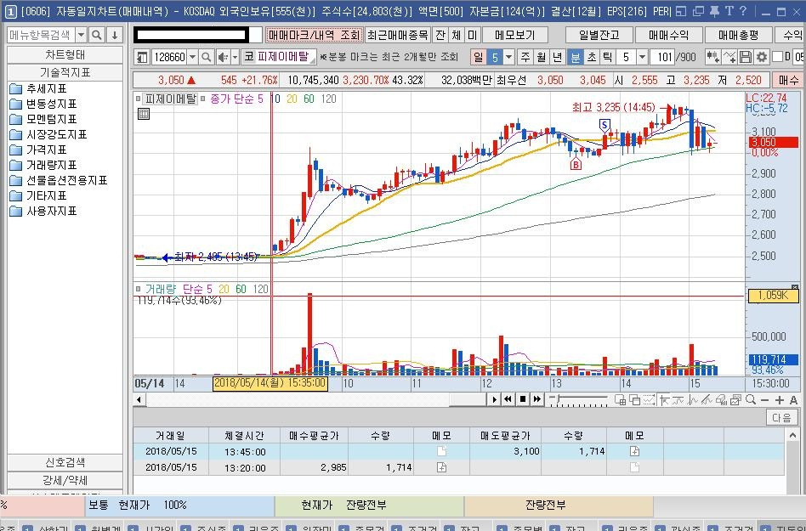Click the chart split grid icon
This screenshot has width=806, height=531.
(621, 399)
